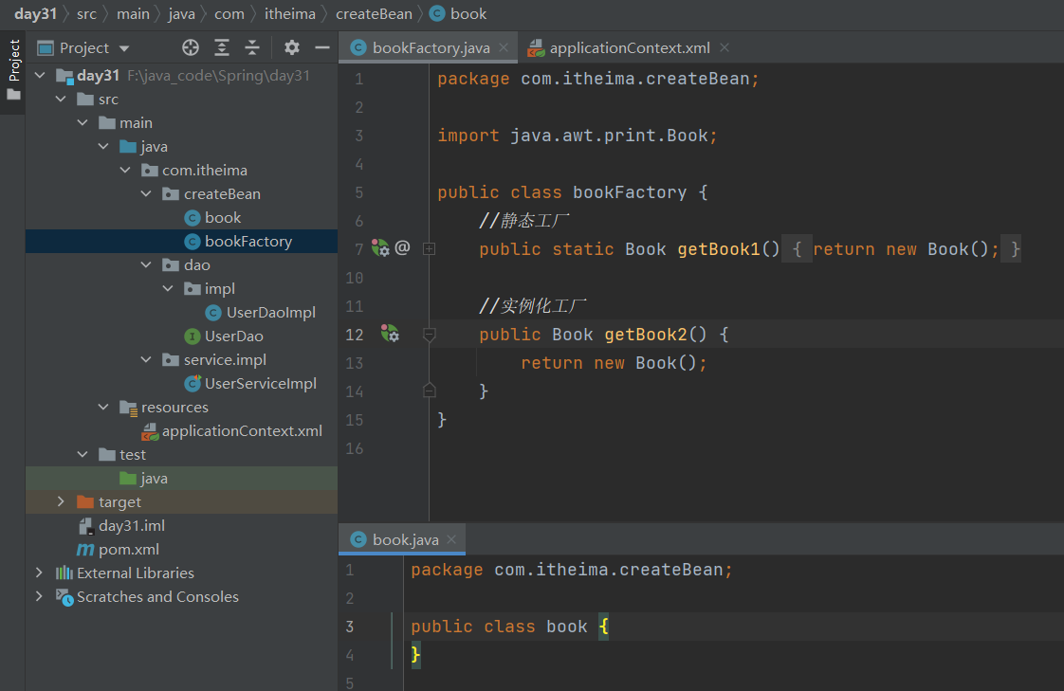Expand External Libraries node
This screenshot has width=1064, height=691.
click(x=39, y=573)
